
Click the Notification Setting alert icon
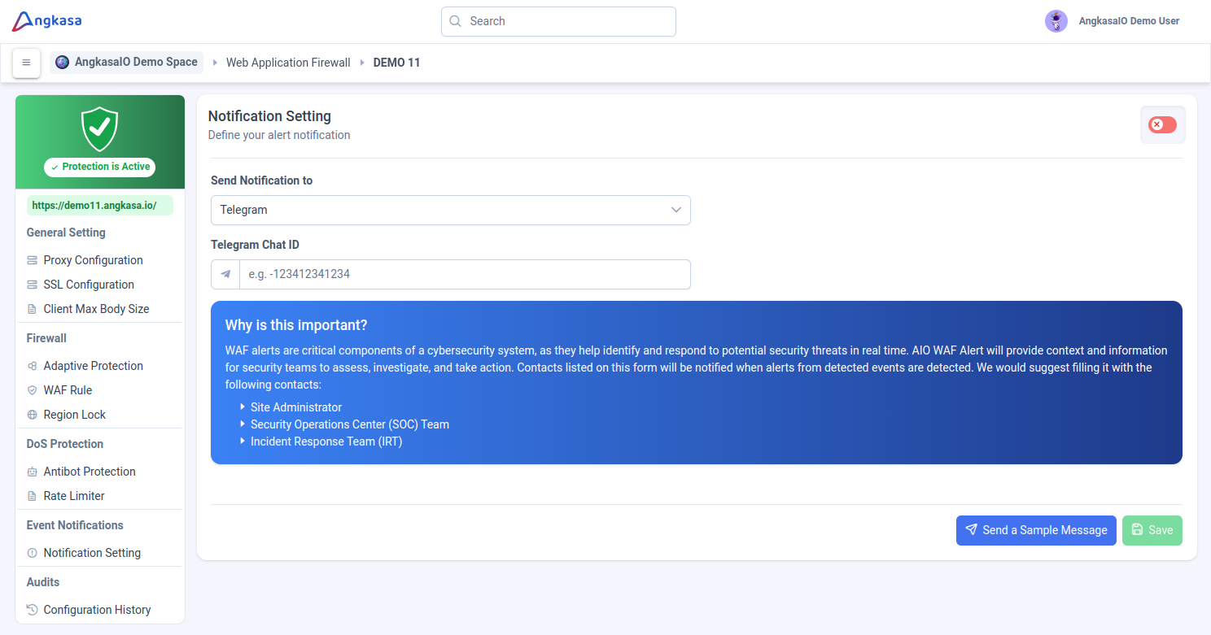click(33, 553)
